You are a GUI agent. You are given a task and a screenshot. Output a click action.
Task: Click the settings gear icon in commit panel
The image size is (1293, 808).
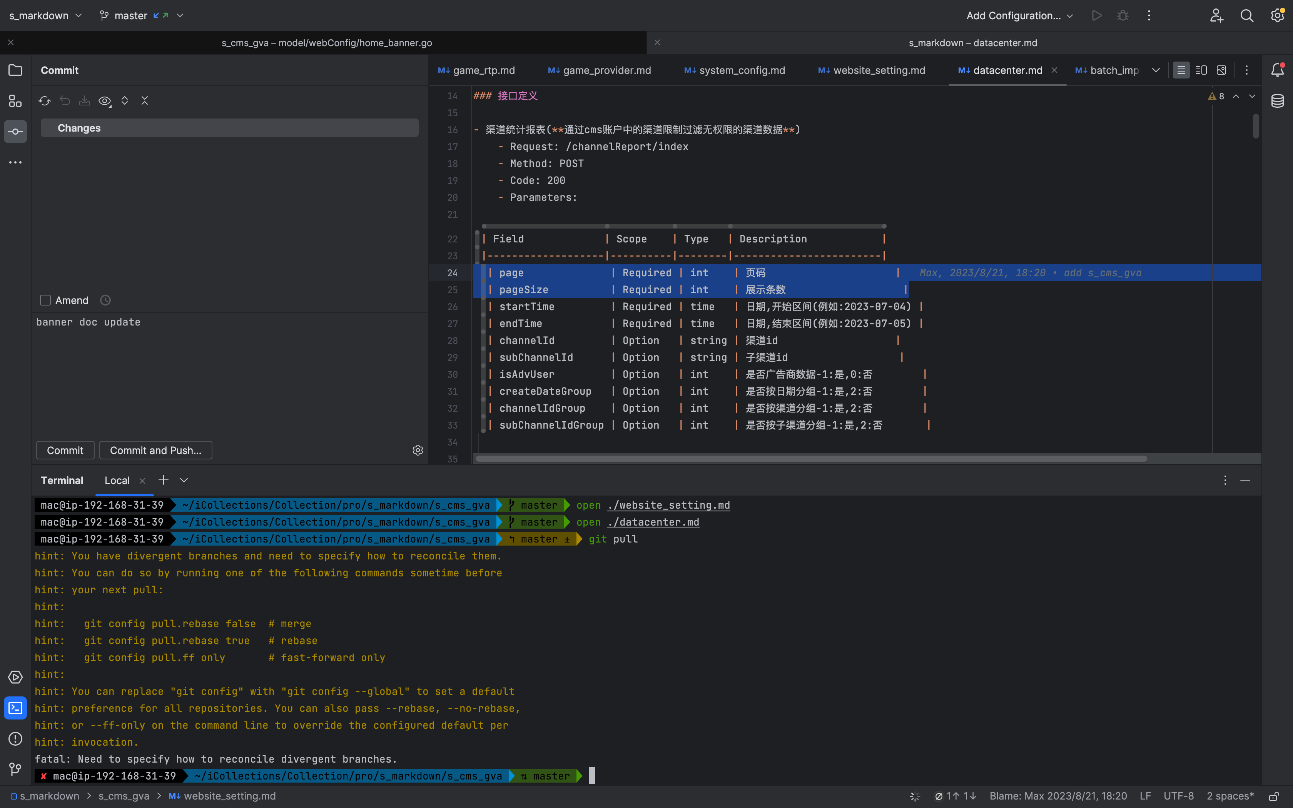tap(417, 451)
